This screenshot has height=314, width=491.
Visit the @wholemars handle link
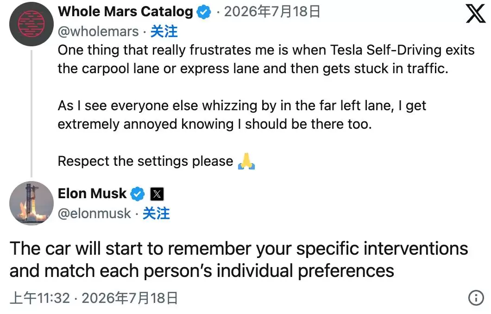coord(98,31)
